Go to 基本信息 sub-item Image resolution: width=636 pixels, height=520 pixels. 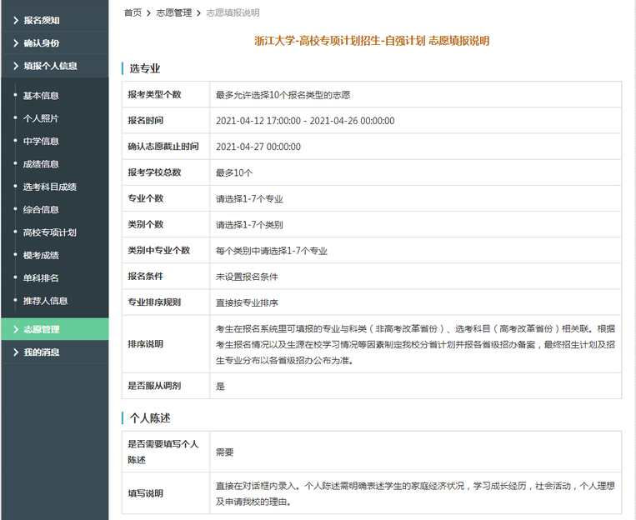(x=41, y=96)
